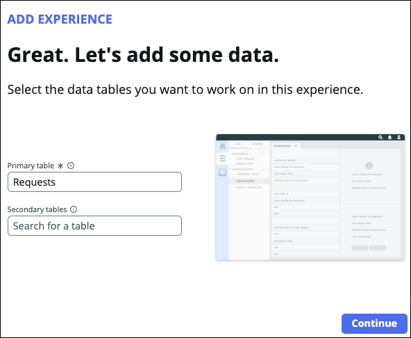
Task: Click the first tab in the preview content area
Action: point(286,146)
